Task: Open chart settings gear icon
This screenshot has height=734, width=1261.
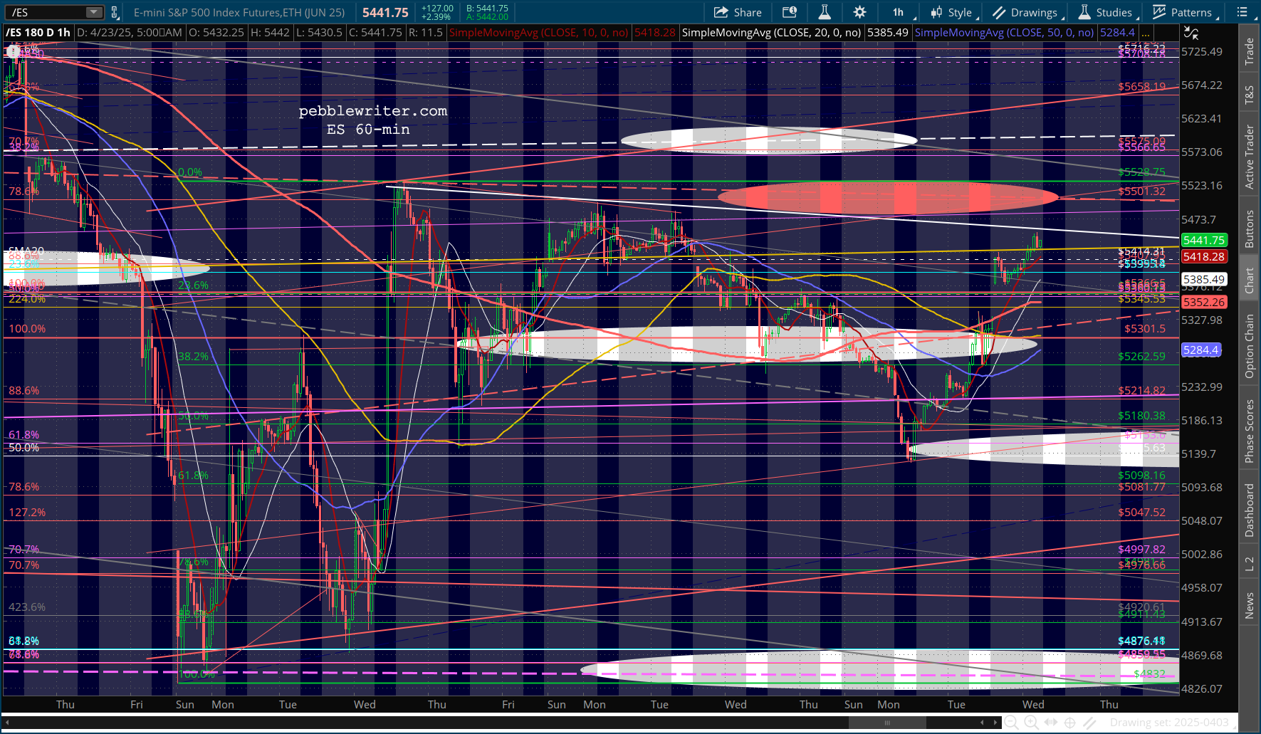Action: click(x=859, y=12)
